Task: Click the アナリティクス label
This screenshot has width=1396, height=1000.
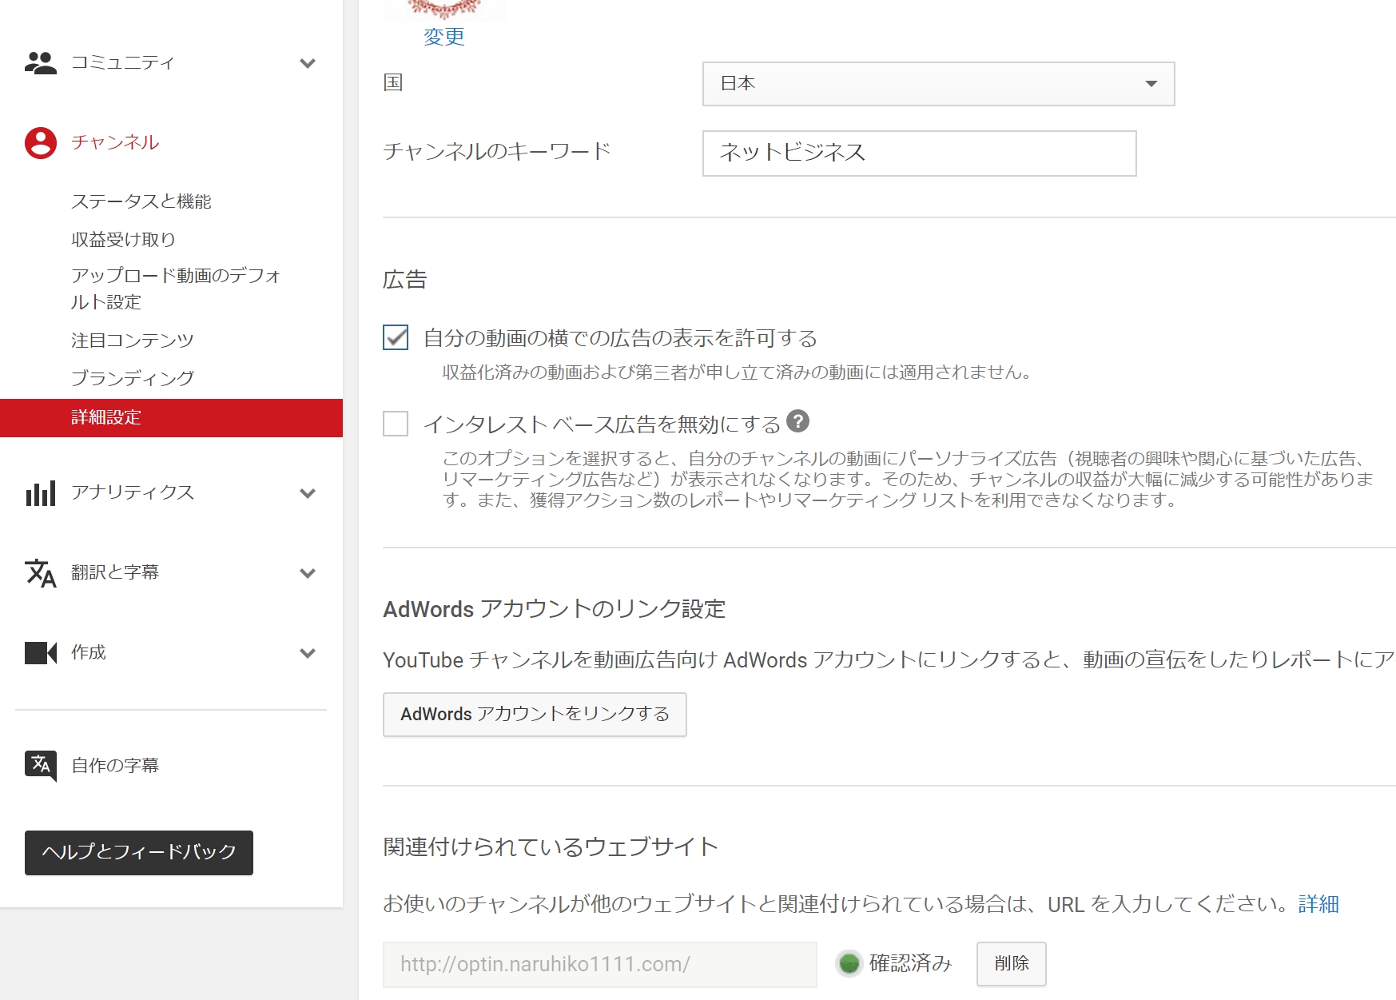Action: pyautogui.click(x=133, y=492)
